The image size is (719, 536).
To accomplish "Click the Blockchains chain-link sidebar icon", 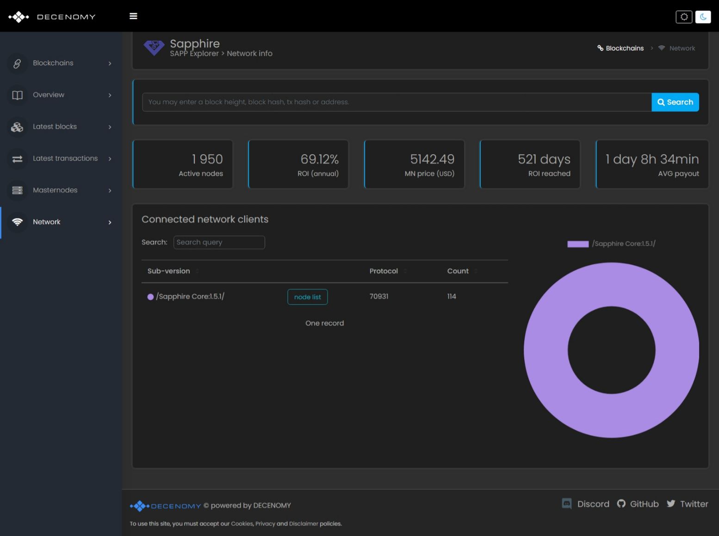I will (17, 63).
